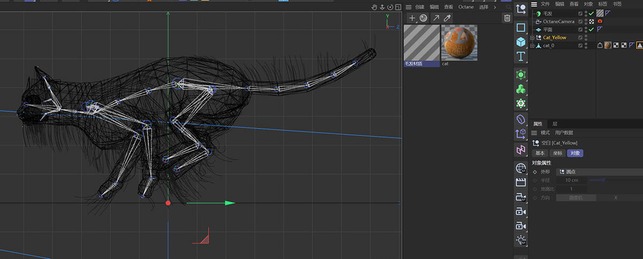Select the Cube primitive tool

pos(520,42)
